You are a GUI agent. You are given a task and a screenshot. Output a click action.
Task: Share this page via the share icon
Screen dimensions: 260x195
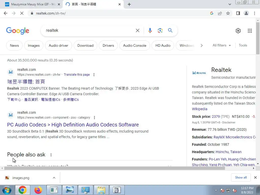[220, 13]
